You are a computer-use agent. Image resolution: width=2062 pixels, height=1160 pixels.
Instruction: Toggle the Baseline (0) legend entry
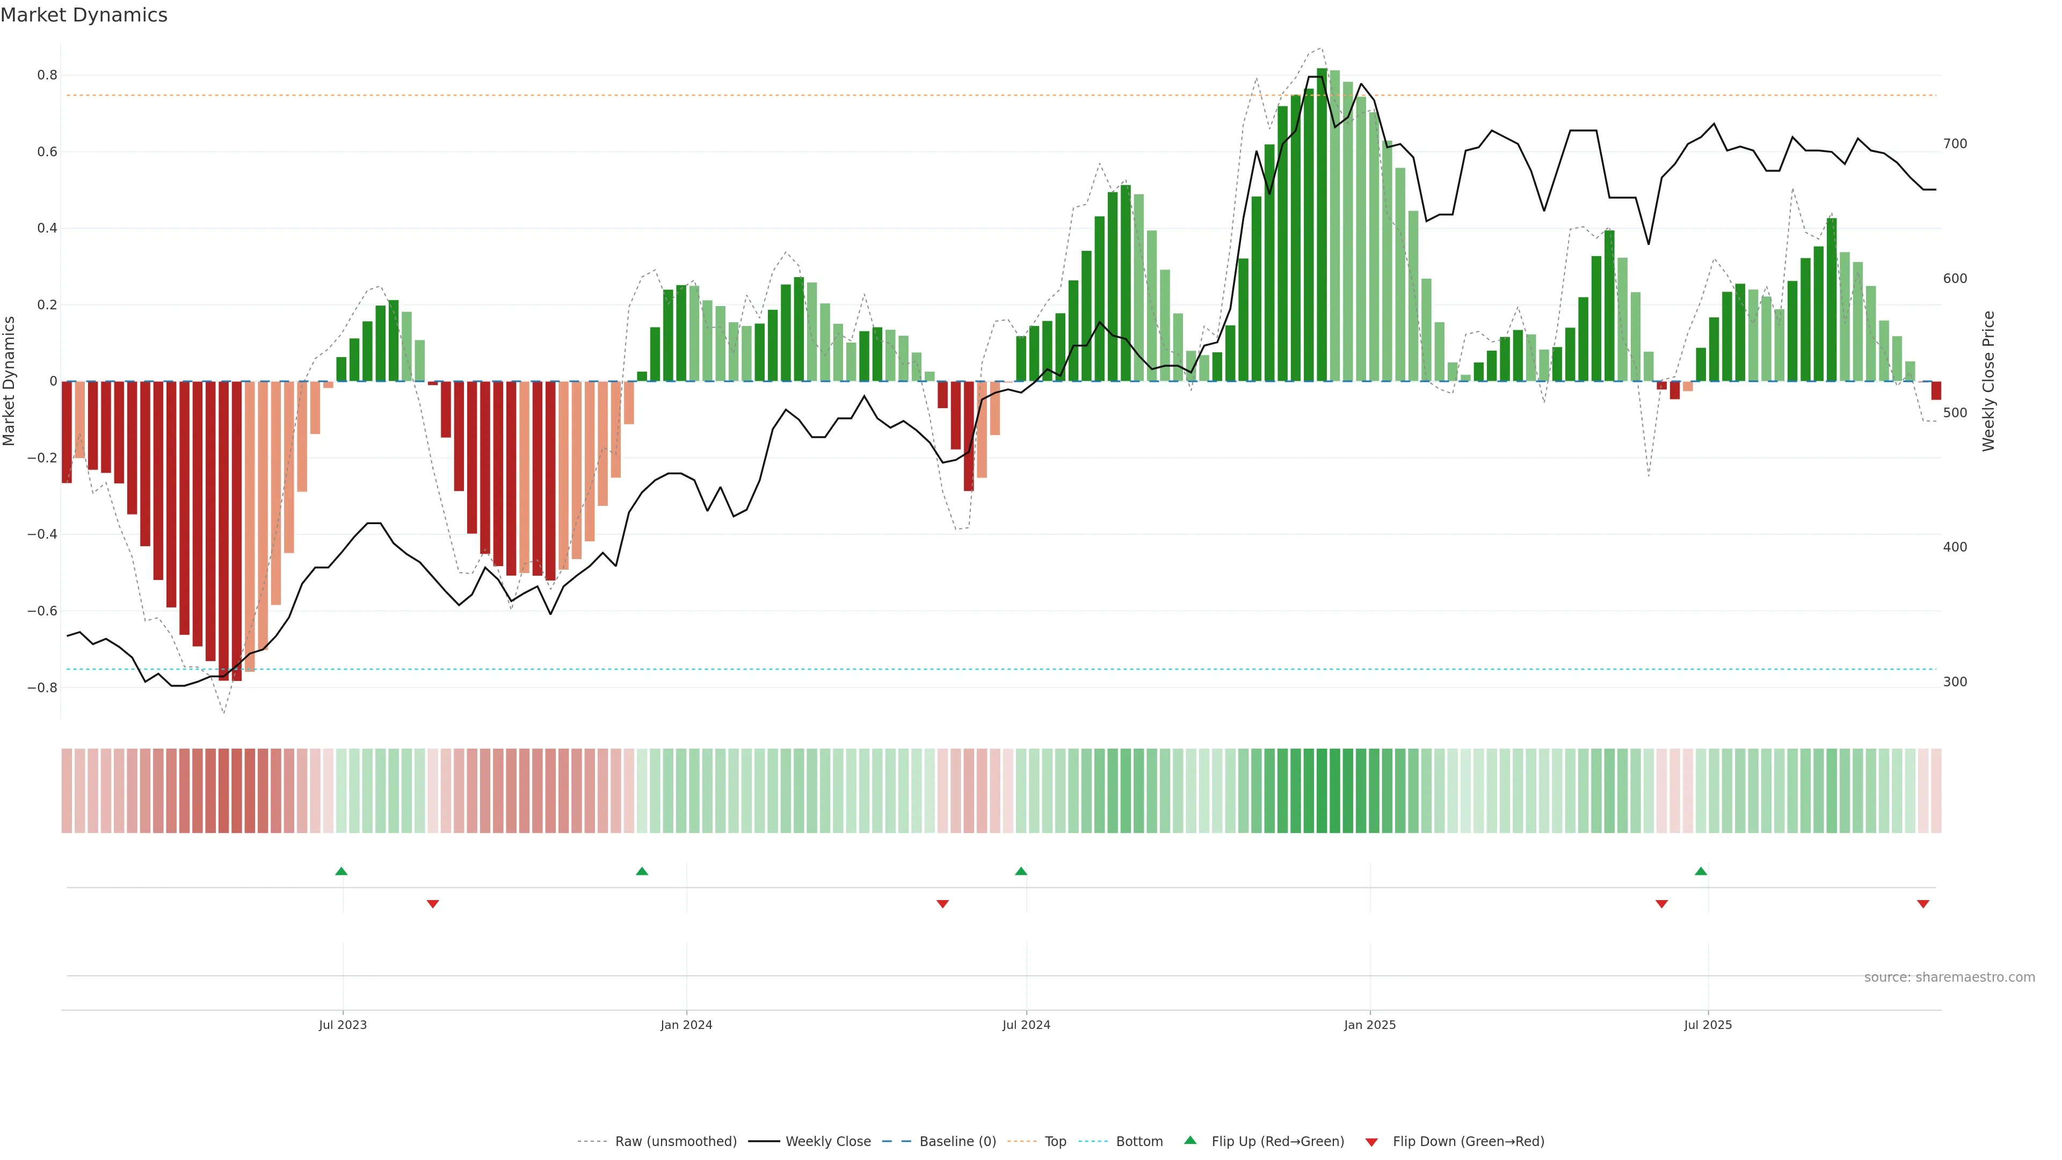click(957, 1142)
